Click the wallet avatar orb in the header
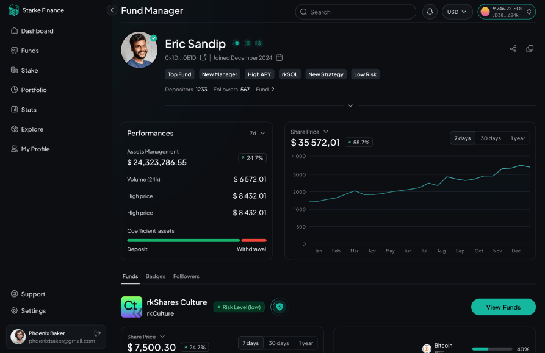545x353 pixels. point(485,12)
